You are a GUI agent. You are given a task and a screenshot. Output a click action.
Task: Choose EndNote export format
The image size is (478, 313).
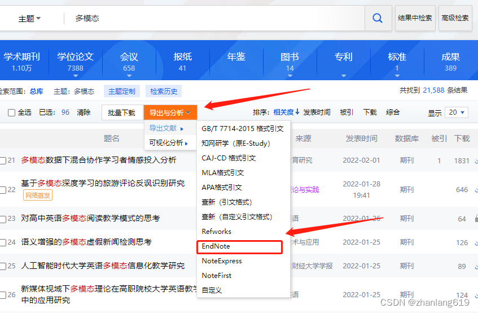tap(240, 246)
